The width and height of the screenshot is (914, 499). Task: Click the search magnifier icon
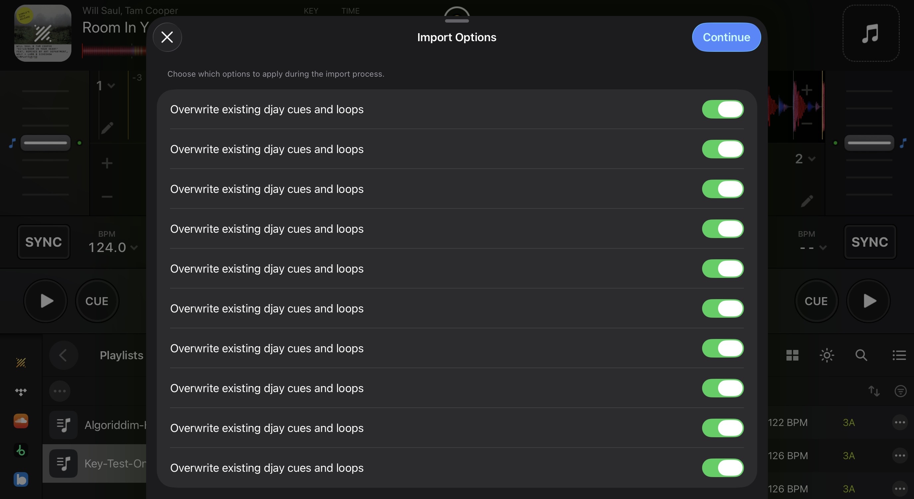861,355
